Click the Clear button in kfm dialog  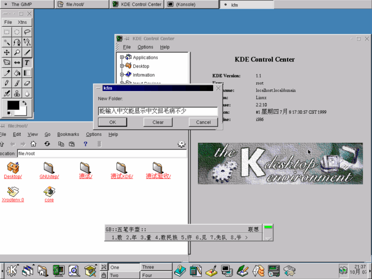pyautogui.click(x=158, y=122)
